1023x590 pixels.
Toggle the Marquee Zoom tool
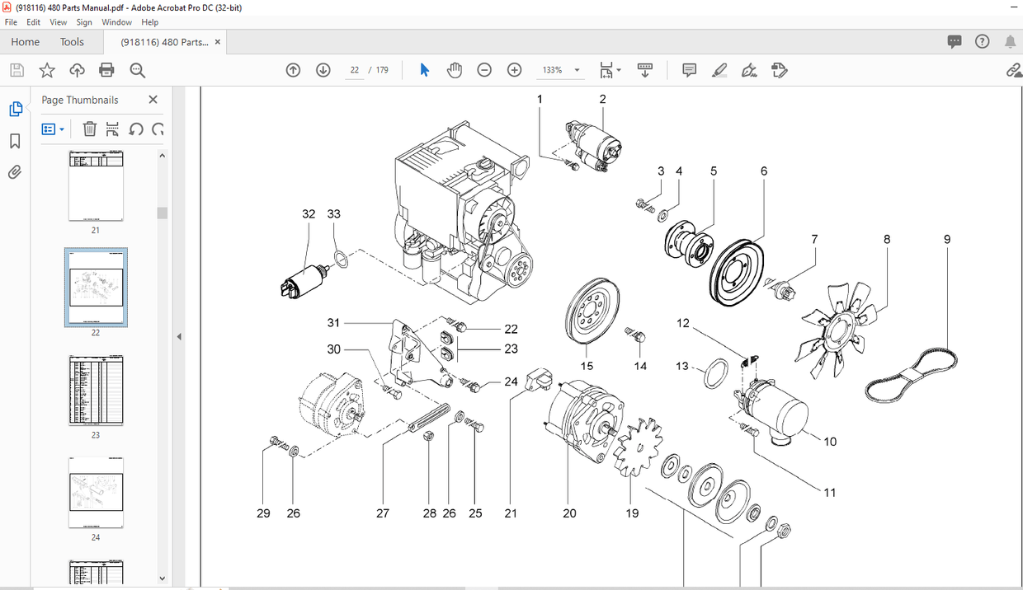point(137,70)
